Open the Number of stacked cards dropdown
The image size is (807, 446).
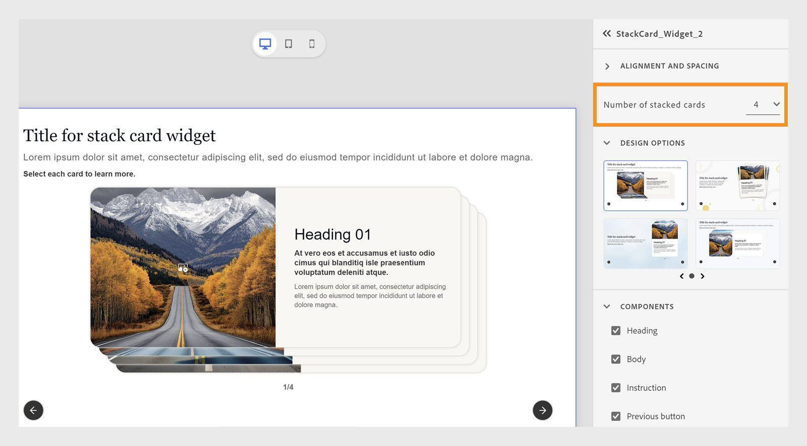click(763, 104)
